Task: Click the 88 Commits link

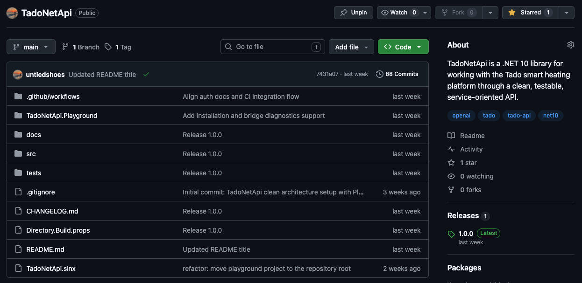Action: pos(401,74)
